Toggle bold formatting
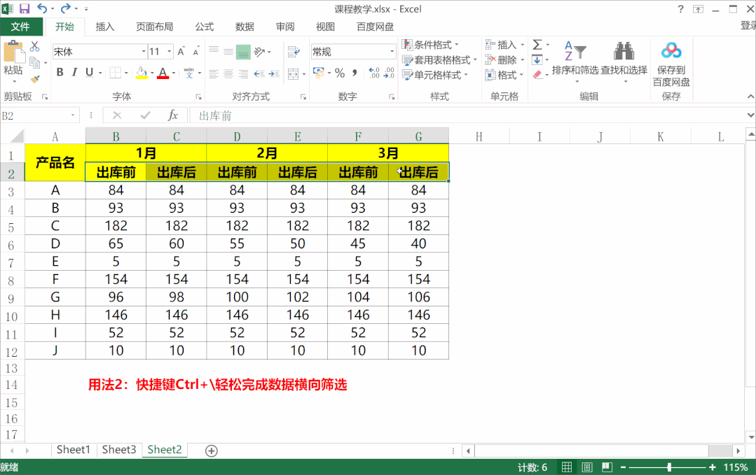 coord(60,73)
